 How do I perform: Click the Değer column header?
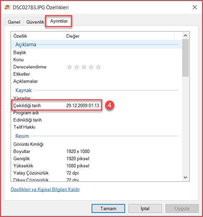(x=119, y=36)
